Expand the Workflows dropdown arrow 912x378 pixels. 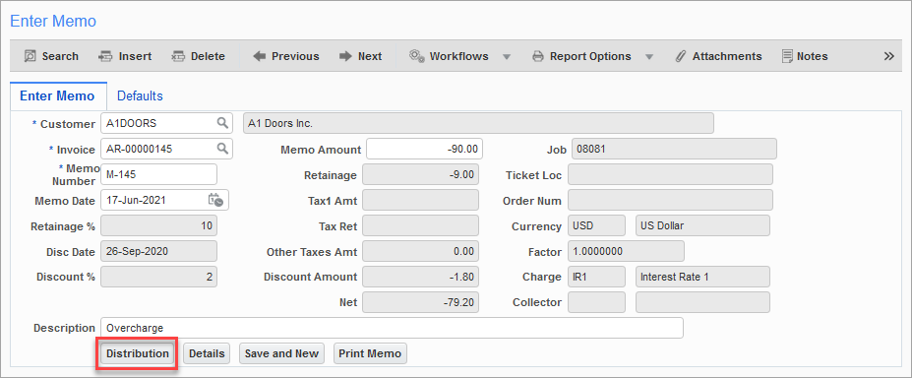pyautogui.click(x=507, y=57)
